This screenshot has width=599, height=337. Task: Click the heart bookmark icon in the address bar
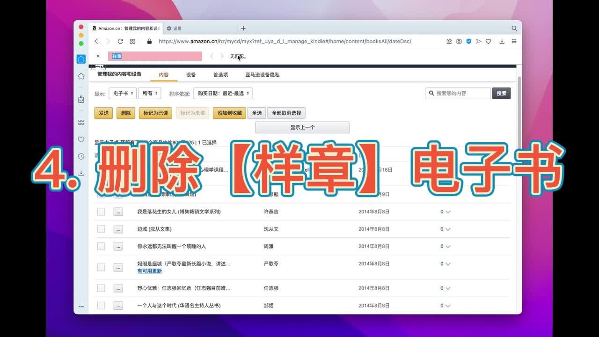(488, 41)
